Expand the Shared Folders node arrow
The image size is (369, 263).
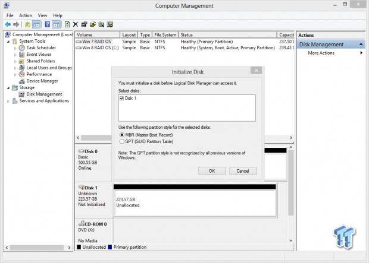click(x=15, y=61)
